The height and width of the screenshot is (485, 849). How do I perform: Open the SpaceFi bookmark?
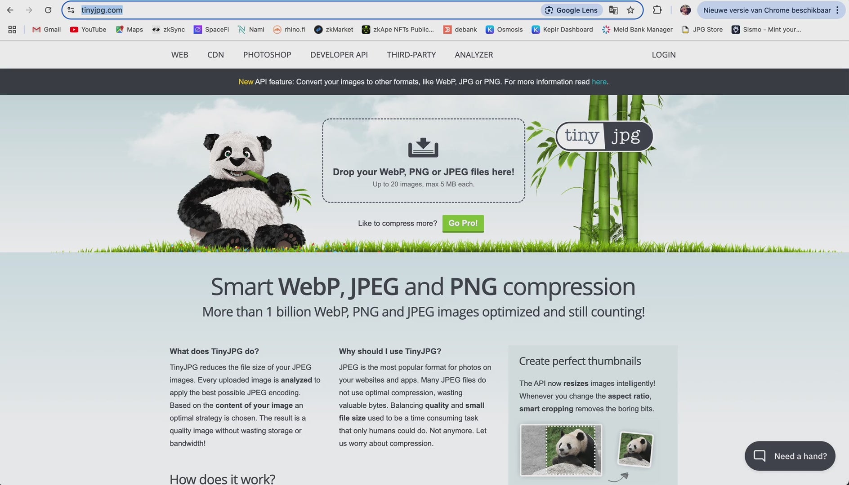(211, 30)
